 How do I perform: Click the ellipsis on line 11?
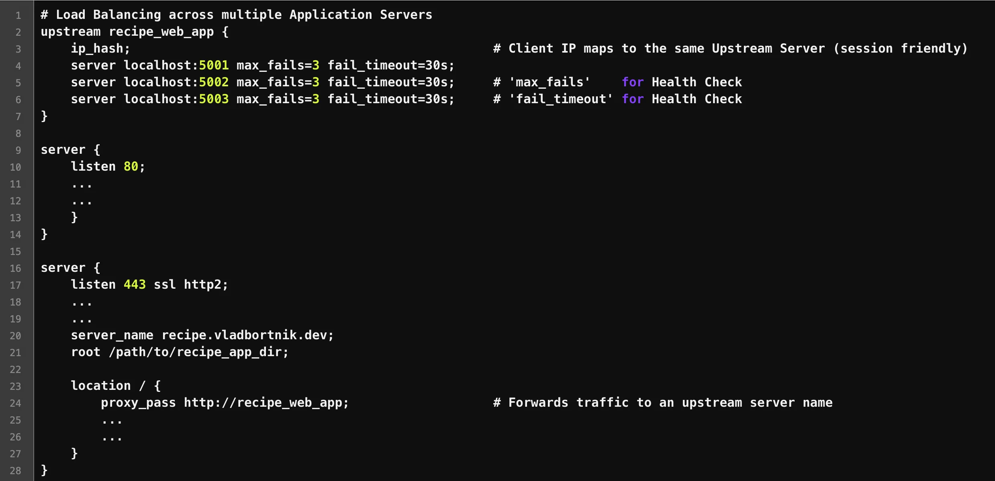tap(82, 186)
